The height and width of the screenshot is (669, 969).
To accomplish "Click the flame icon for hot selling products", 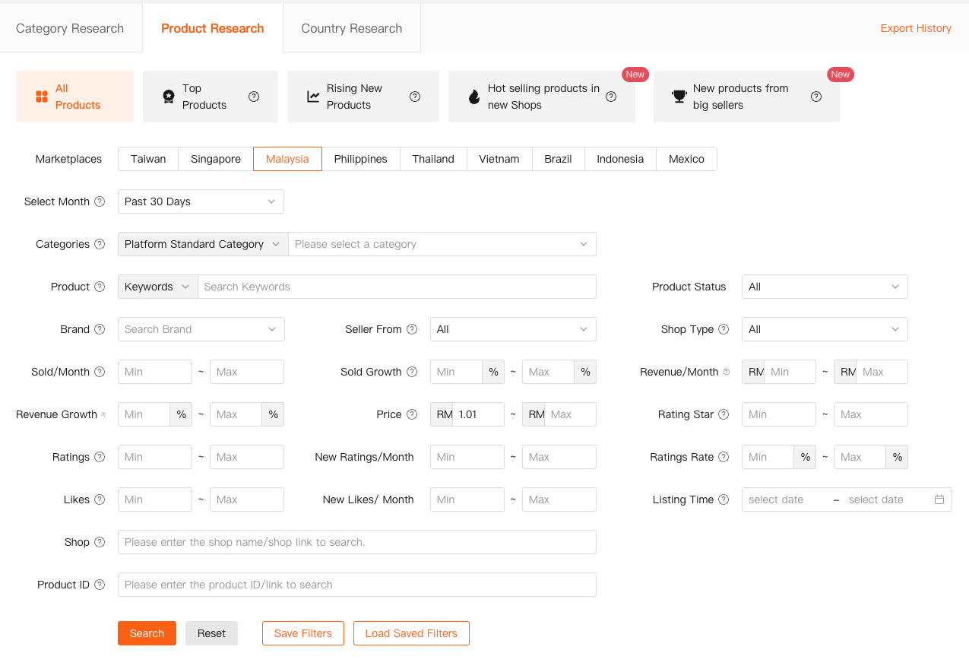I will click(x=473, y=97).
